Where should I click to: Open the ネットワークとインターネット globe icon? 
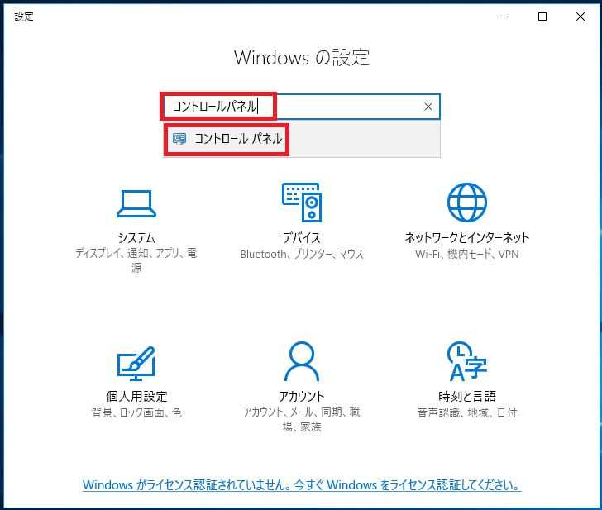click(x=467, y=203)
